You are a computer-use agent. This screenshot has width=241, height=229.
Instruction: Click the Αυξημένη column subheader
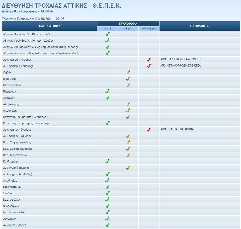pyautogui.click(x=128, y=29)
